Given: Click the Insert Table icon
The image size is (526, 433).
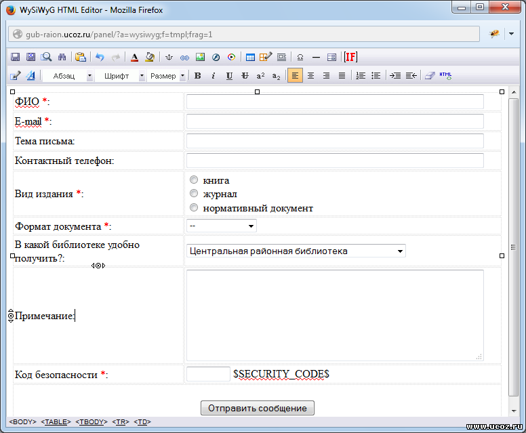Looking at the screenshot, I should coord(250,58).
